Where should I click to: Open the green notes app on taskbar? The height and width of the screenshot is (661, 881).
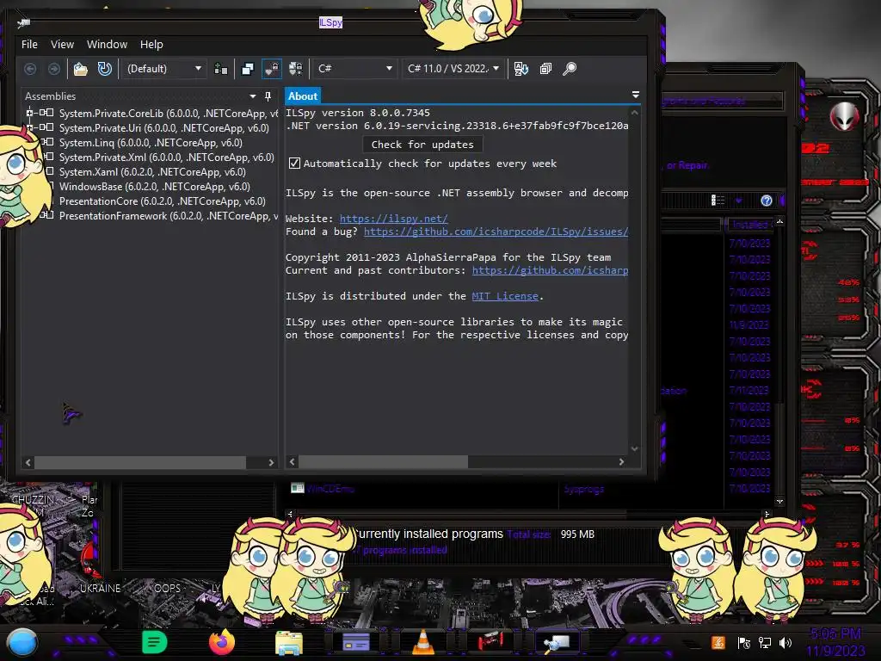155,642
